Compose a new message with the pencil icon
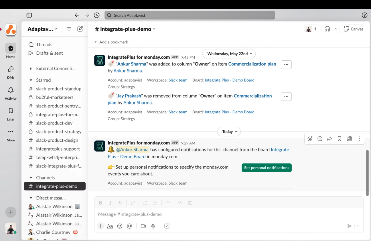 click(80, 29)
